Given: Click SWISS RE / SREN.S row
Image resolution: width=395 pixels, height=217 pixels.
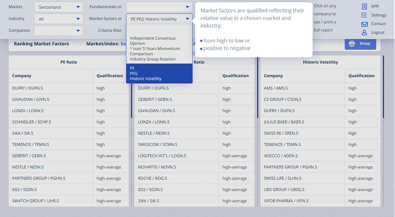Looking at the screenshot, I should coord(320,133).
